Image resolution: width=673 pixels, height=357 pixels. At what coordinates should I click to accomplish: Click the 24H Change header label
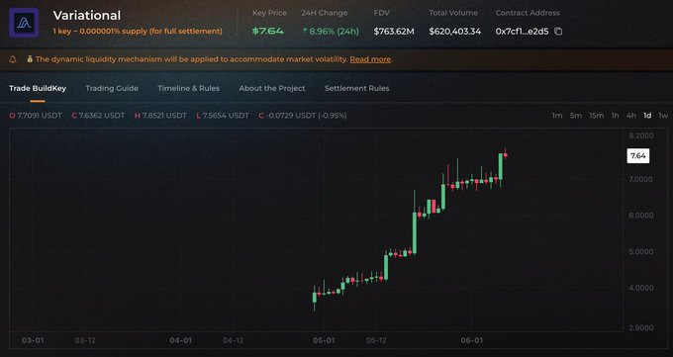(324, 13)
